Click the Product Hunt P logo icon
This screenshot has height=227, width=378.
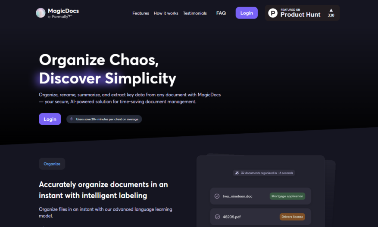tap(273, 13)
